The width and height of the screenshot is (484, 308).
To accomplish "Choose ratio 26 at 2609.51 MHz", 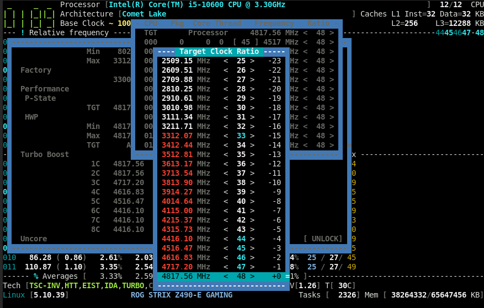I will [x=221, y=70].
